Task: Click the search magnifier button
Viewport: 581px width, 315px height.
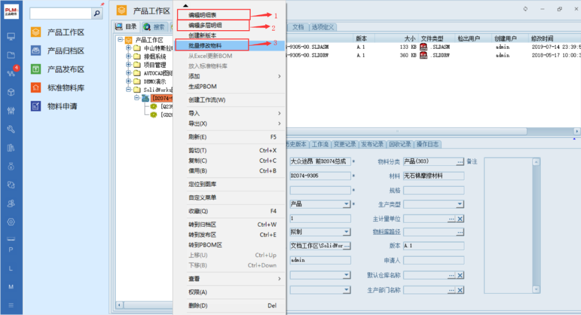Action: pos(97,13)
